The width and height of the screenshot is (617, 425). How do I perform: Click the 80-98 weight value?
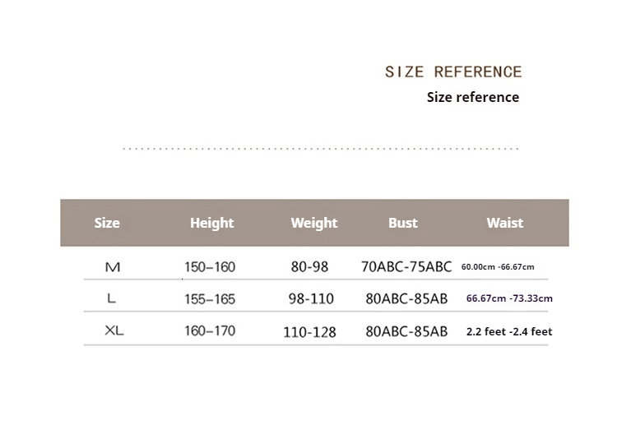click(308, 267)
